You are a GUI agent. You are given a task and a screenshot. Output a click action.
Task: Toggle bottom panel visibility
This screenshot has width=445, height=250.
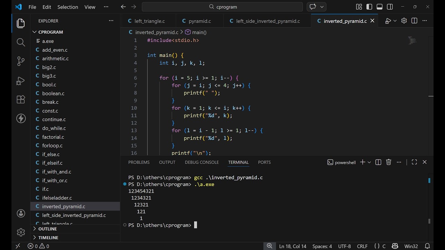(380, 7)
